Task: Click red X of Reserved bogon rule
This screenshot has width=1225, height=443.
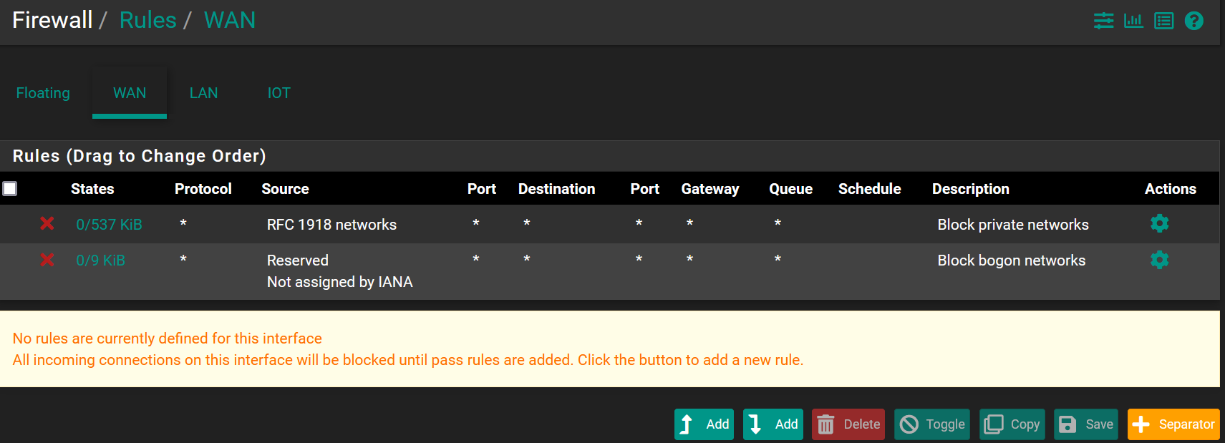Action: pyautogui.click(x=47, y=260)
